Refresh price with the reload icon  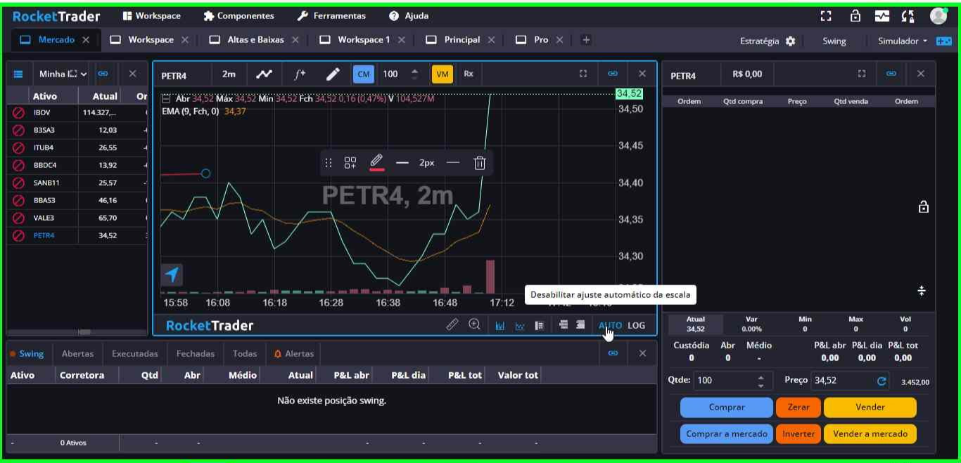[882, 381]
